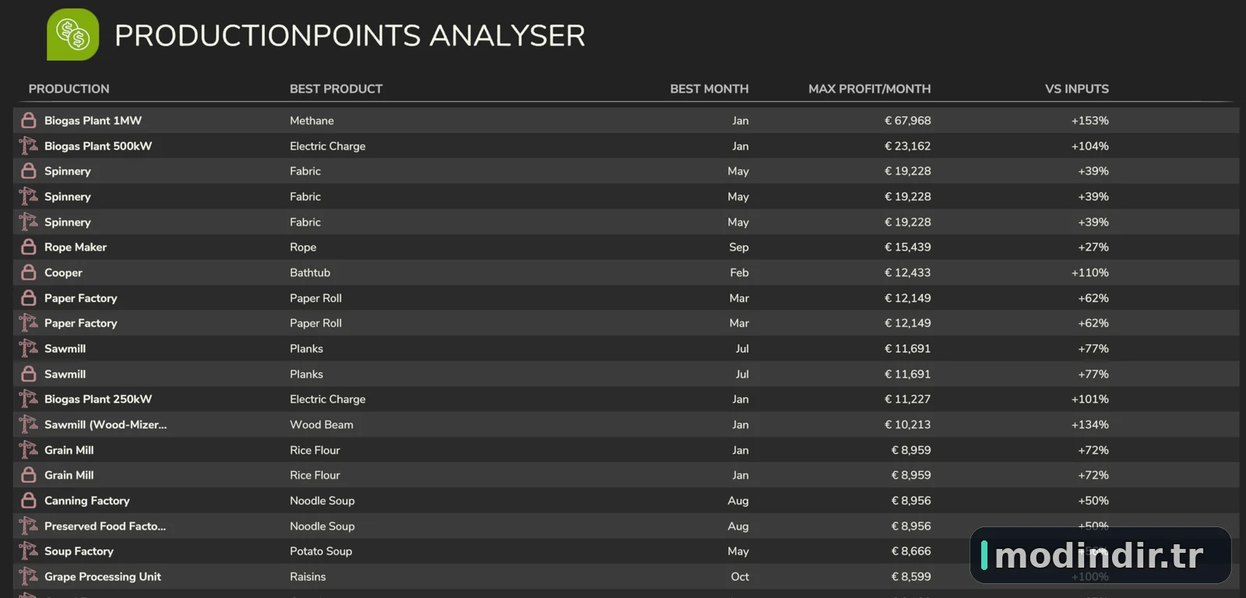Sort by the BEST PRODUCT column header

point(336,89)
